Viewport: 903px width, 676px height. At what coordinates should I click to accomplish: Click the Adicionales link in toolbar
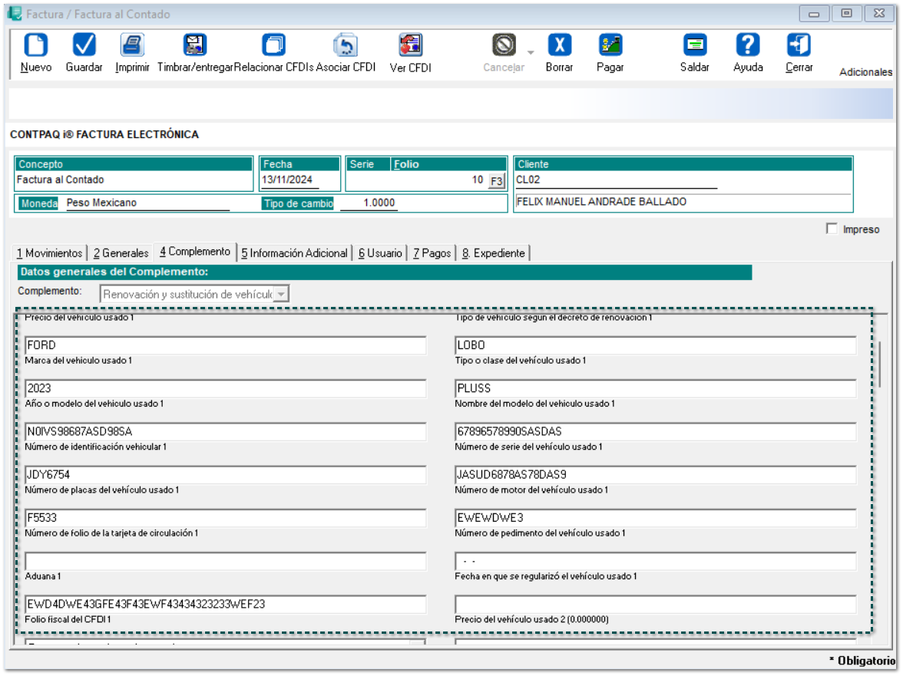[865, 72]
